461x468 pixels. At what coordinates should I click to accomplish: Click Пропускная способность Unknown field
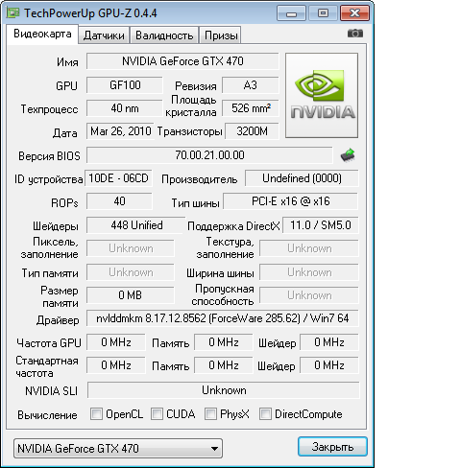point(309,295)
